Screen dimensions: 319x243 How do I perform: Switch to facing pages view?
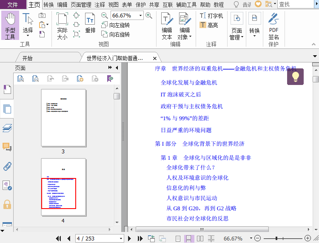[x=200, y=238]
